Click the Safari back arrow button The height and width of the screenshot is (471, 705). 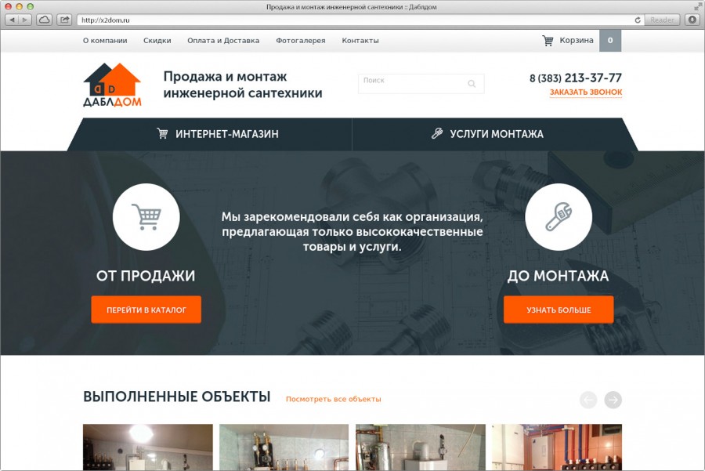12,20
